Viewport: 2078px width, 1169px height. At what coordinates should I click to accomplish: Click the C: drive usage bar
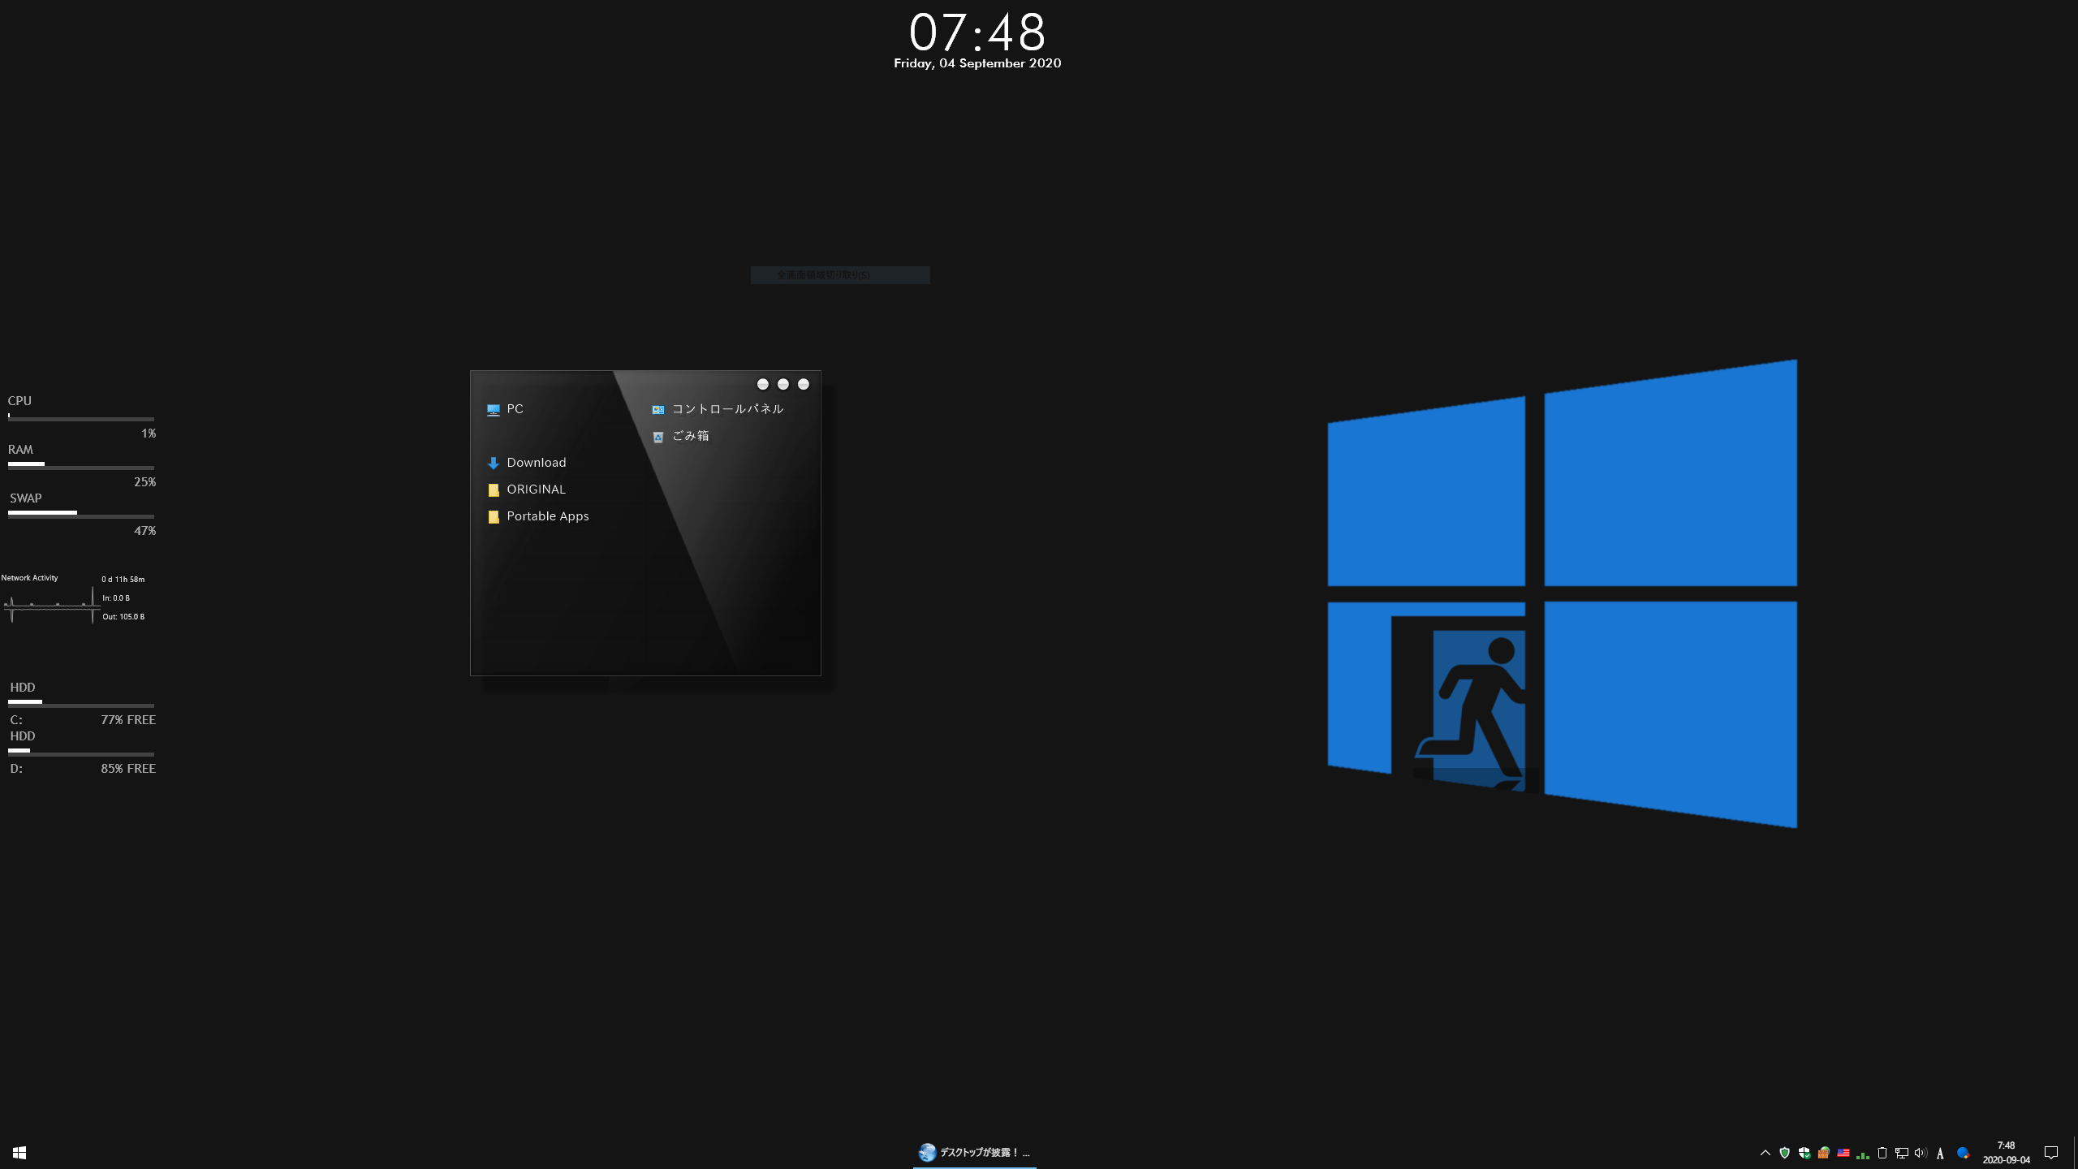coord(81,704)
